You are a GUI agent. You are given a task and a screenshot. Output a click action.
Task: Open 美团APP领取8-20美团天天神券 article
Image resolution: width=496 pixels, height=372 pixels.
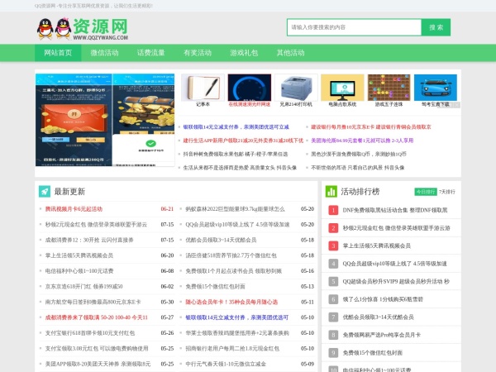coord(98,364)
